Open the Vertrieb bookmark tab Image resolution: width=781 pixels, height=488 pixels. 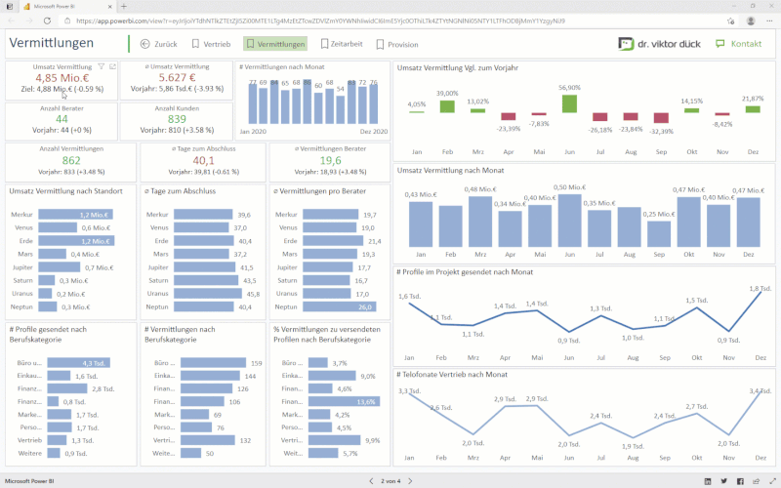tap(211, 44)
